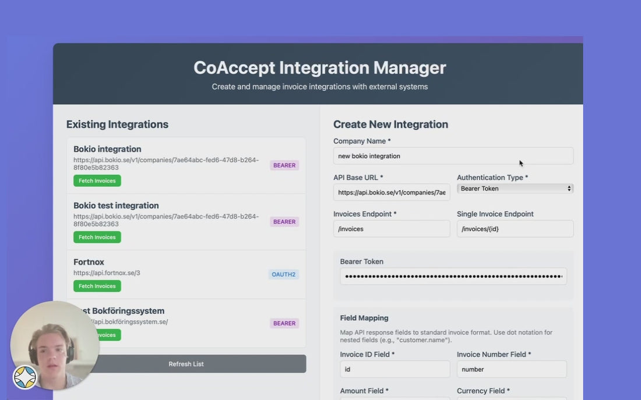Viewport: 641px width, 400px height.
Task: Click the Refresh List button
Action: (186, 364)
